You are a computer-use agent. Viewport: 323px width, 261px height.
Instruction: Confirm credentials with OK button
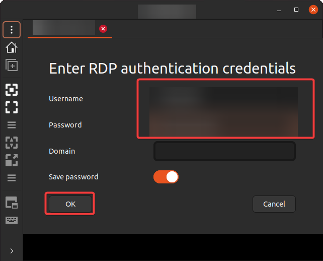point(70,204)
